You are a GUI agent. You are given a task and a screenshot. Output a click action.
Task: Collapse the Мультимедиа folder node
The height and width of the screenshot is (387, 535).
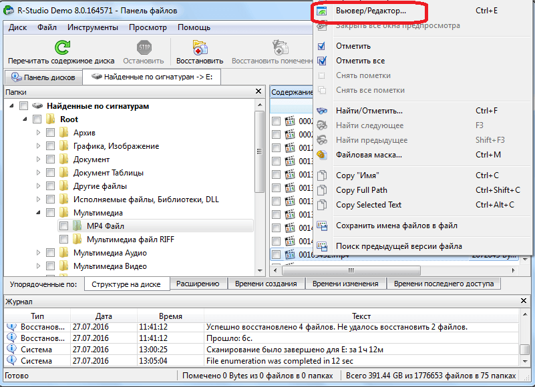click(39, 213)
